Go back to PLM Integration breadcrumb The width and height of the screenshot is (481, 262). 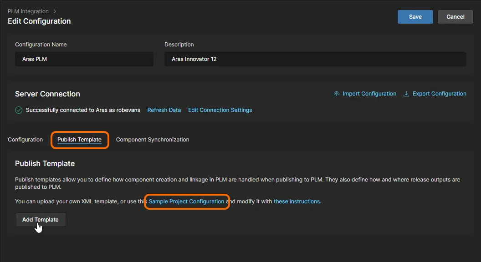tap(28, 11)
